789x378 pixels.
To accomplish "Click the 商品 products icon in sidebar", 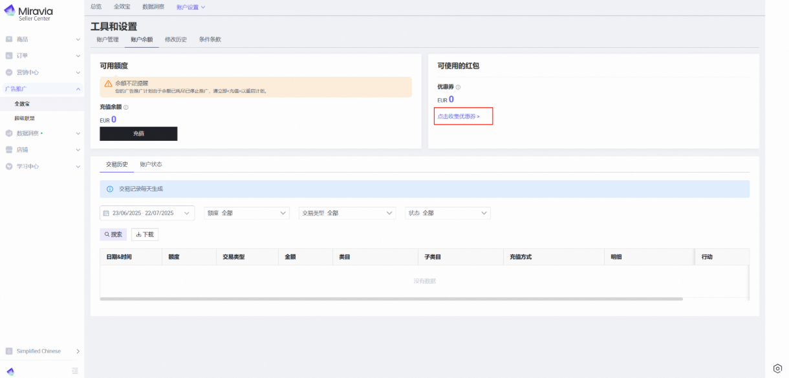I will click(9, 39).
